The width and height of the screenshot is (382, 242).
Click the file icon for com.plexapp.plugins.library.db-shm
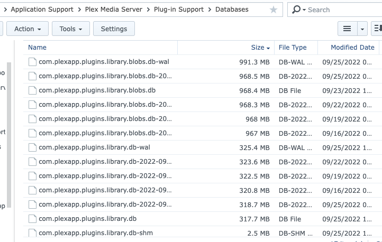(x=32, y=232)
